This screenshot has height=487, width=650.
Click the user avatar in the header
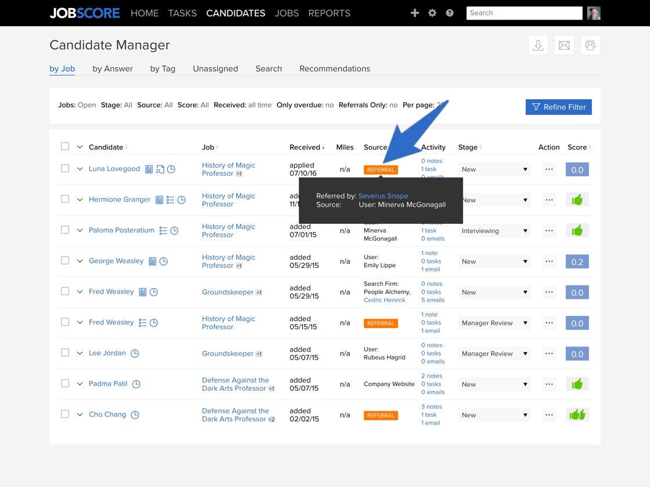tap(594, 13)
